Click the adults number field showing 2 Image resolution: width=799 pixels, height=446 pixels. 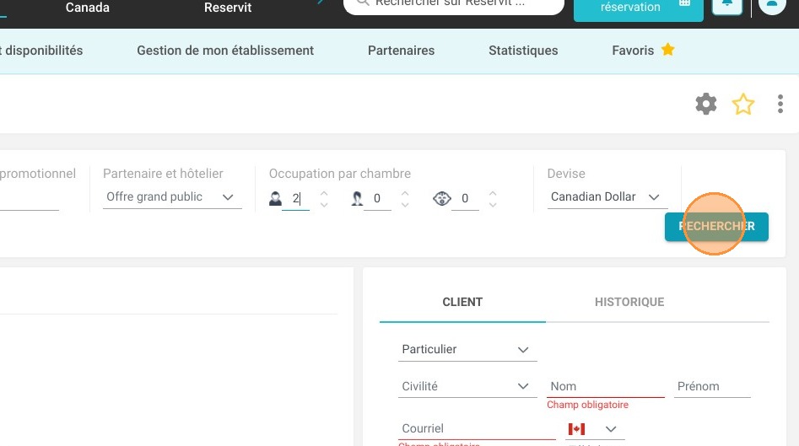click(x=295, y=199)
